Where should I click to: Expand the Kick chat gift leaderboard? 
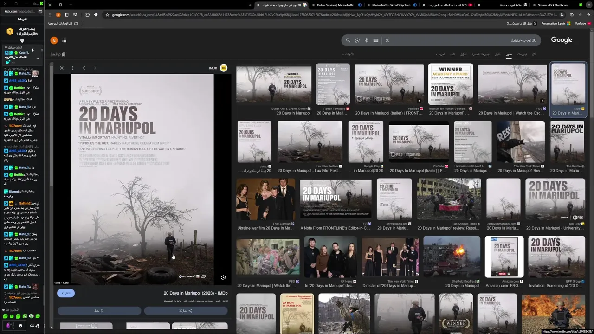(x=22, y=41)
